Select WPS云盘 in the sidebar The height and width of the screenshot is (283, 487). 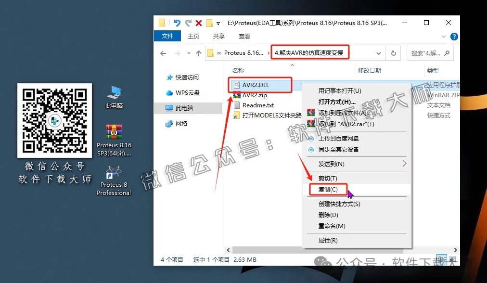187,93
